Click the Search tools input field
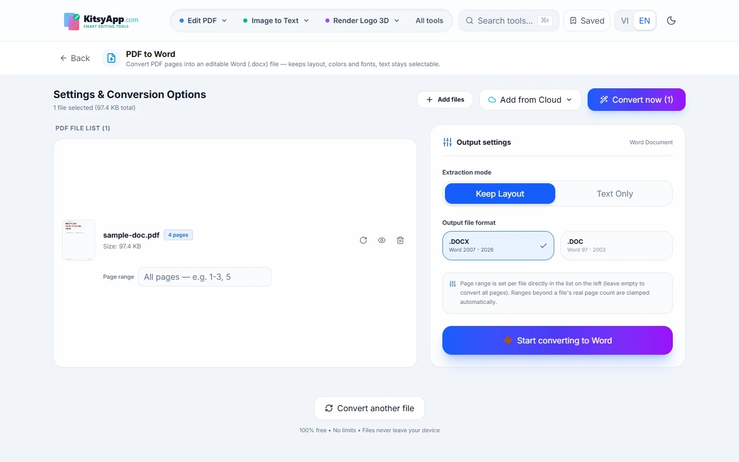 click(x=509, y=21)
